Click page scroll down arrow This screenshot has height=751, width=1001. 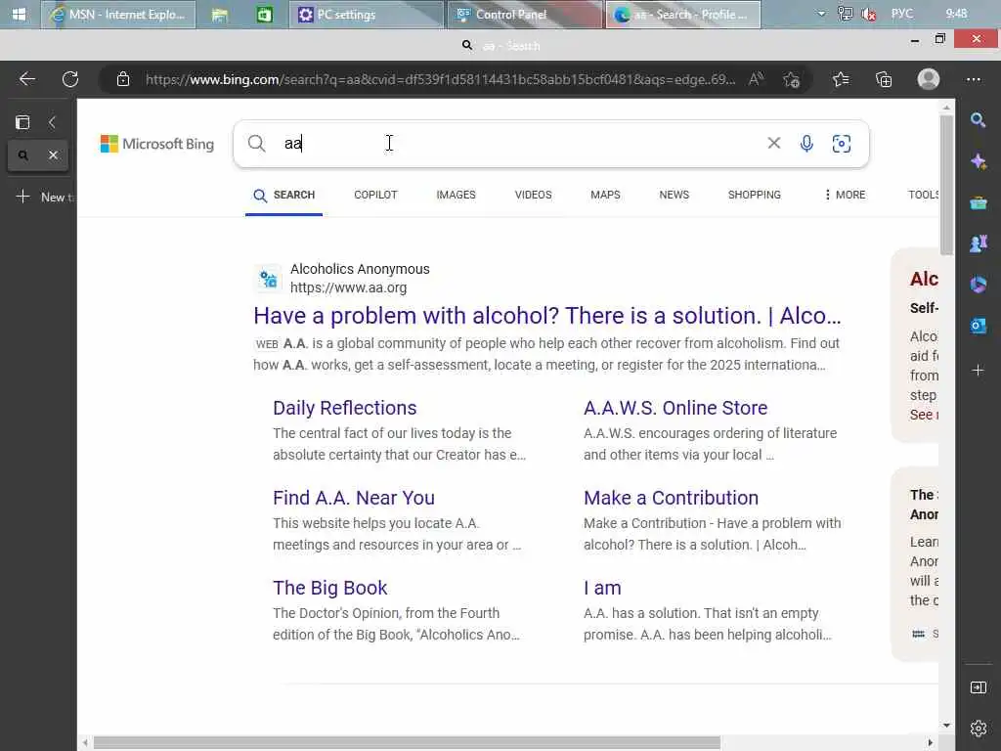tap(946, 726)
